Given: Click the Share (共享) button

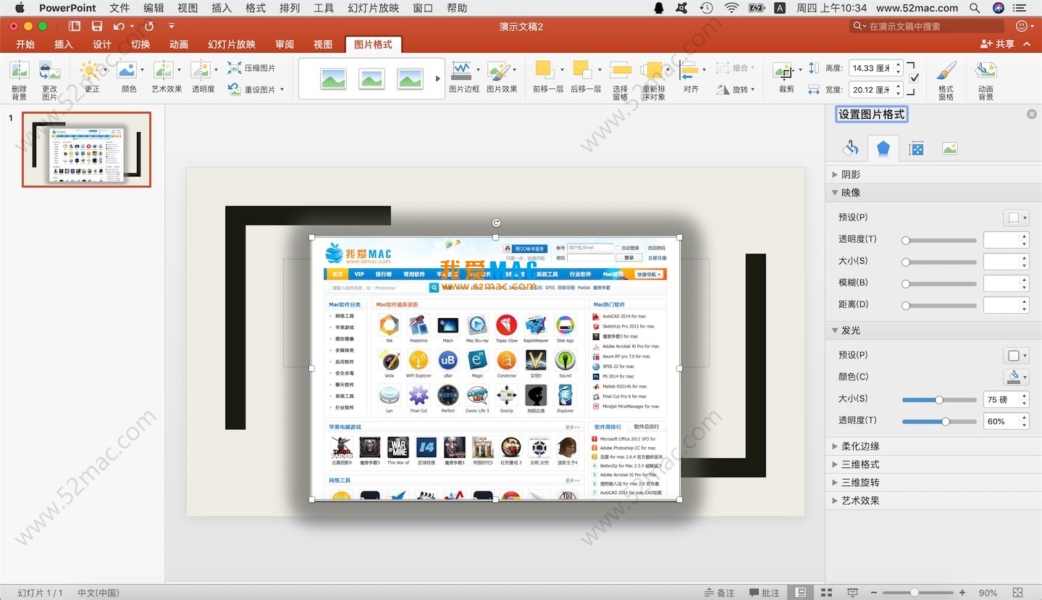Looking at the screenshot, I should point(997,44).
